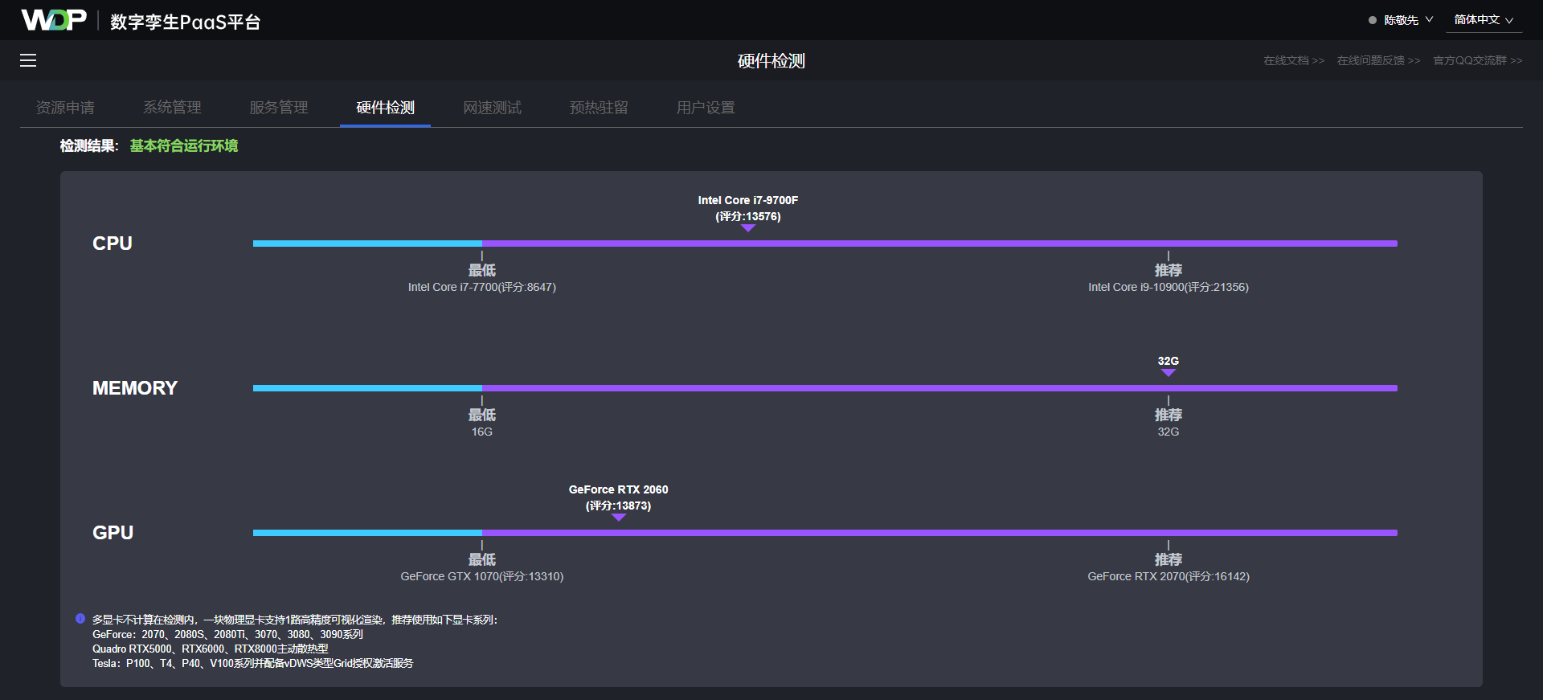Open the 简体中文 language dropdown
This screenshot has height=700, width=1543.
(1483, 20)
